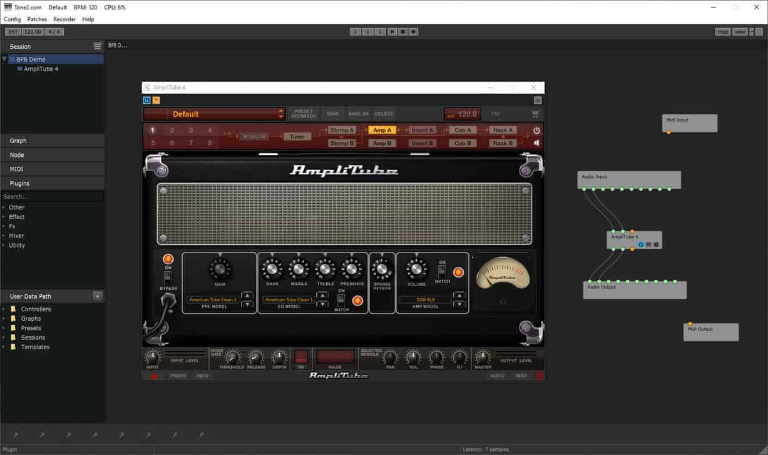768x455 pixels.
Task: Click the plugin Search field
Action: pos(52,196)
